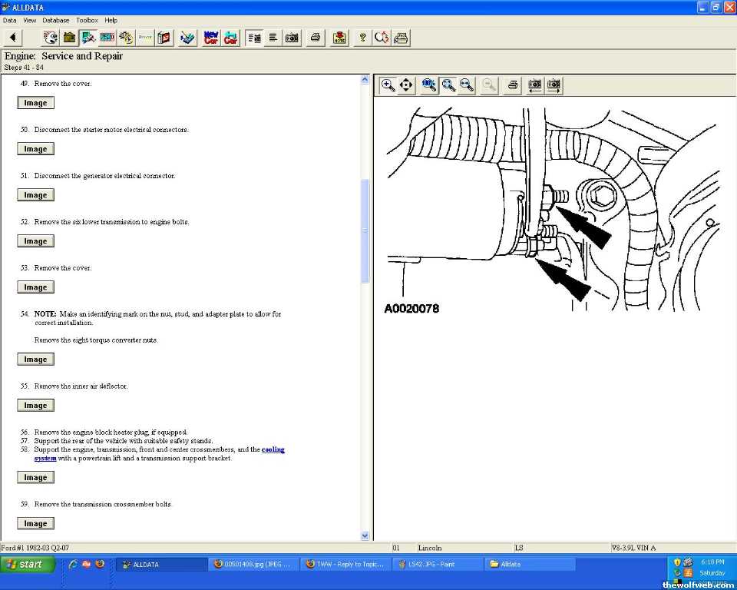
Task: Open the Toolbox menu
Action: tap(87, 20)
